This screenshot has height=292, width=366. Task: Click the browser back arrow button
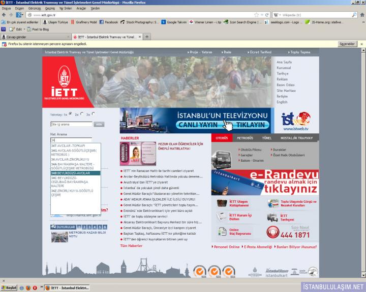pos(4,15)
